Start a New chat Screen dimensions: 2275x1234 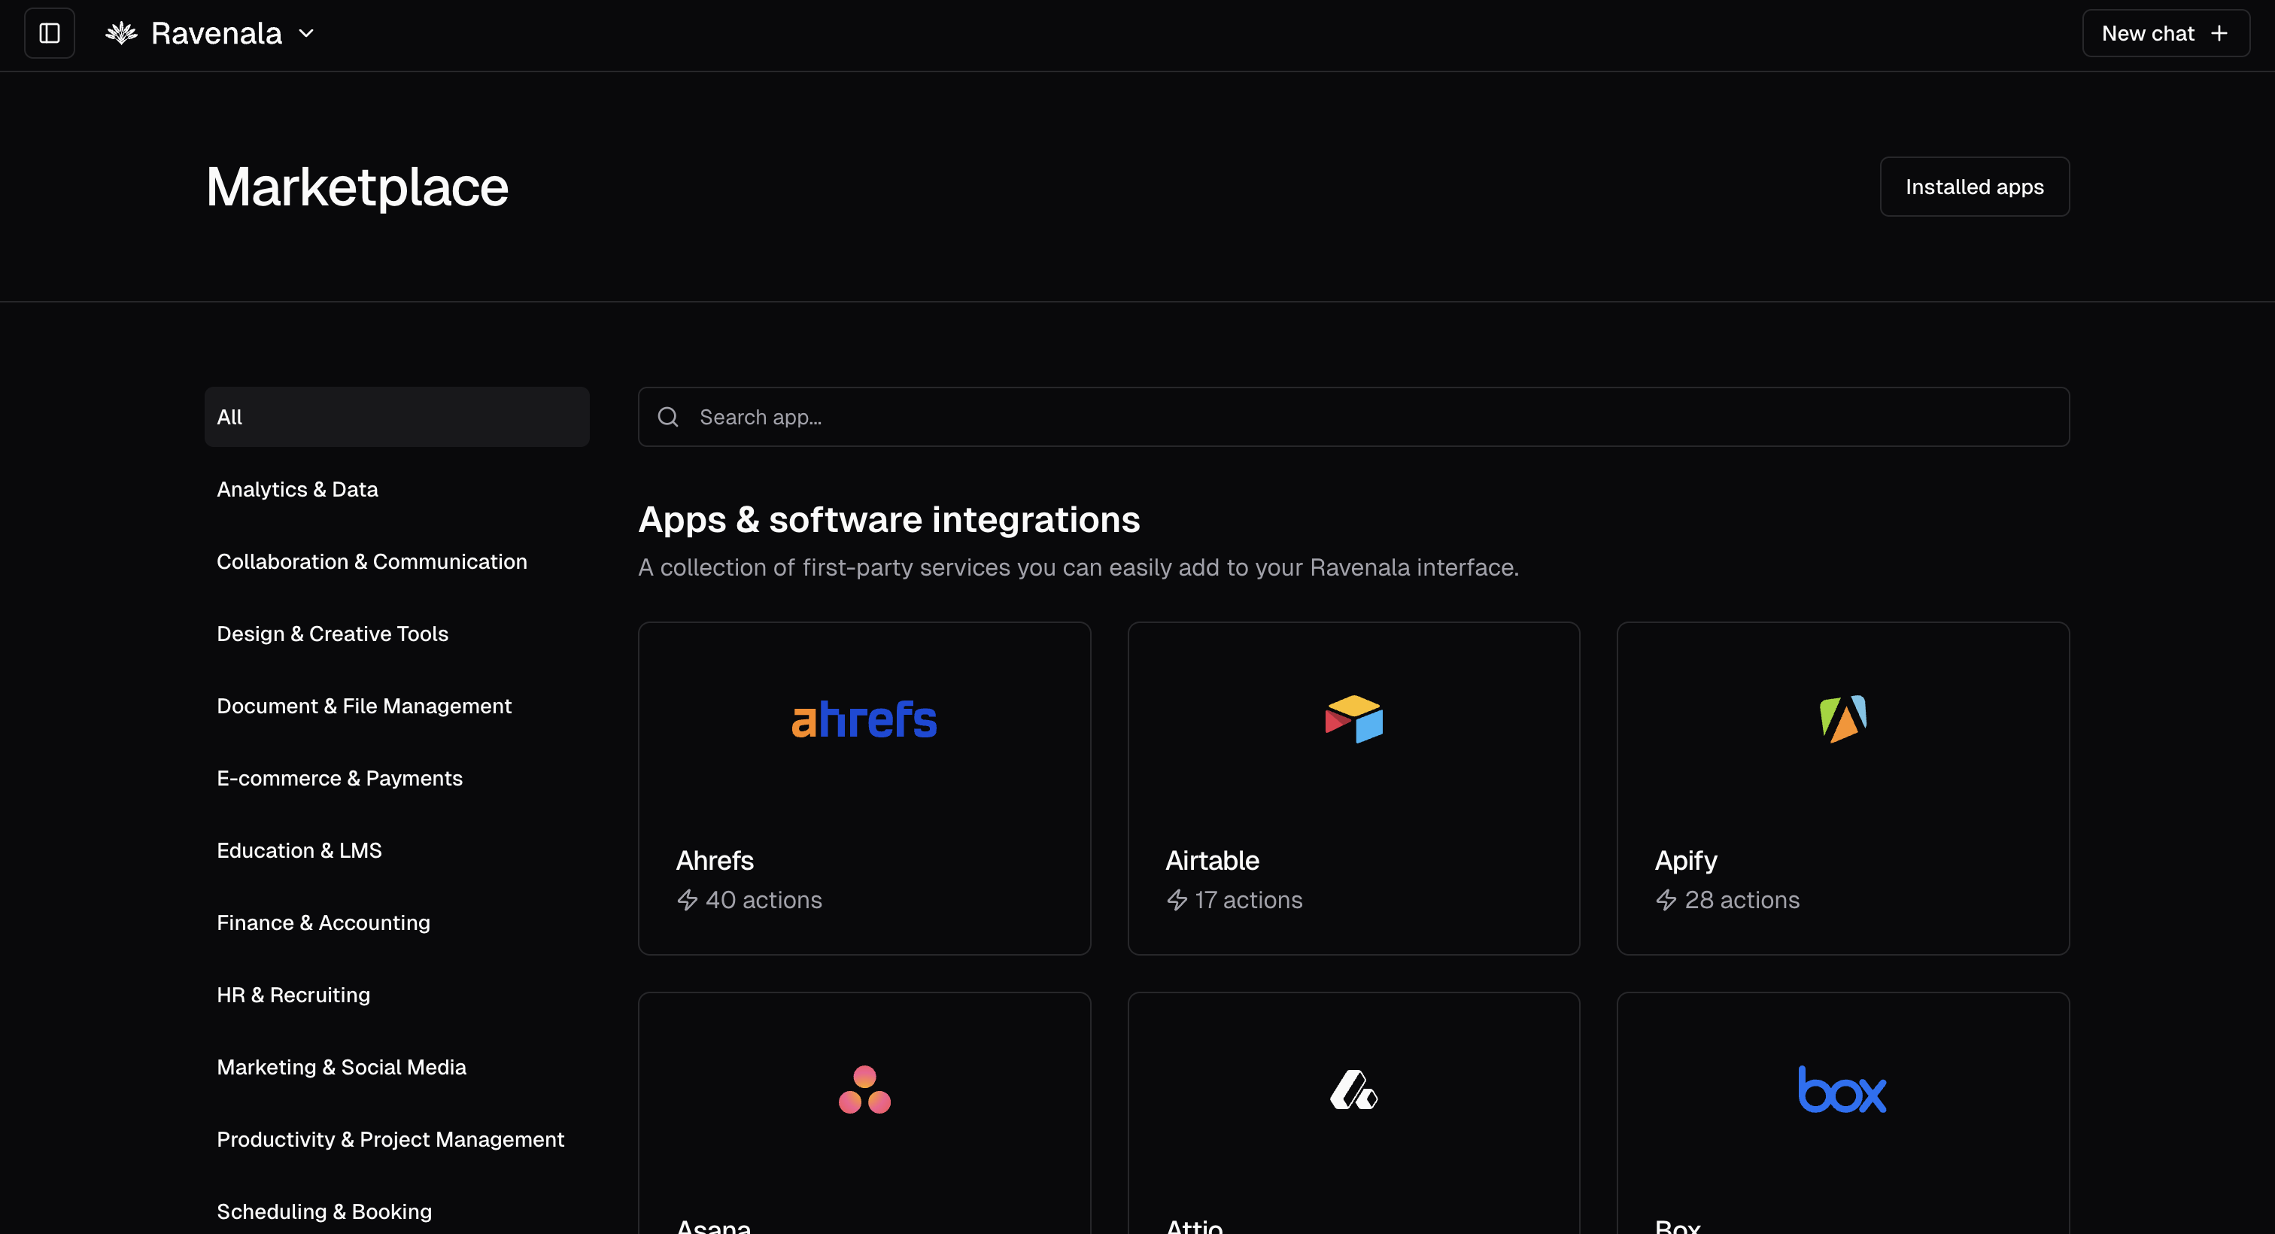pyautogui.click(x=2165, y=34)
